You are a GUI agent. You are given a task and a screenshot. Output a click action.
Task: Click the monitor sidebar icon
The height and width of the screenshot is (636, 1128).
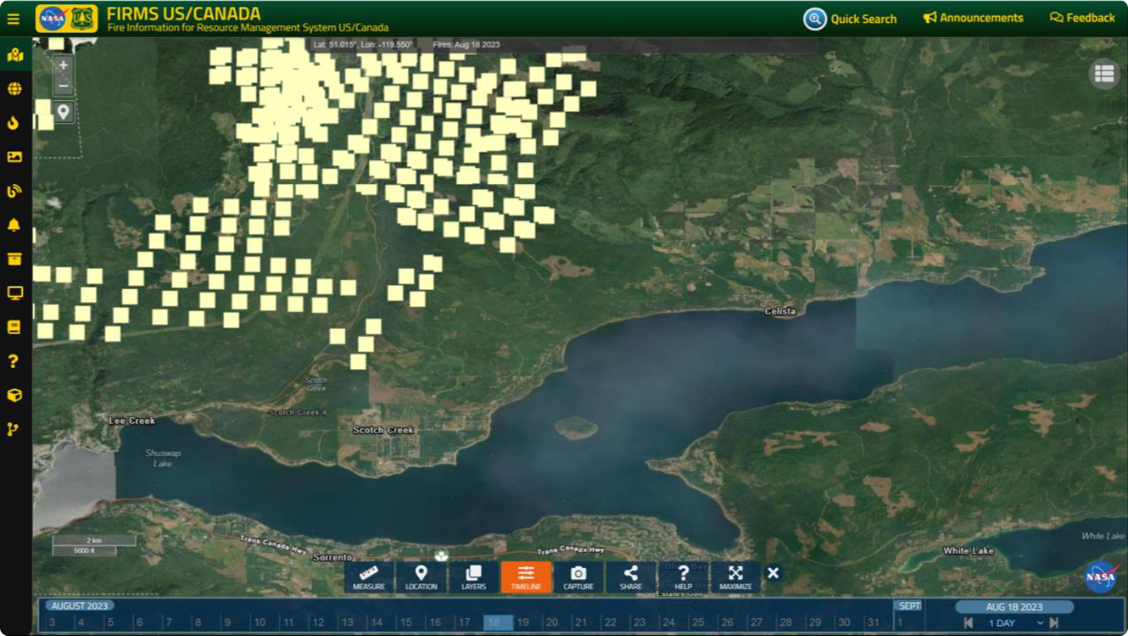click(x=14, y=293)
